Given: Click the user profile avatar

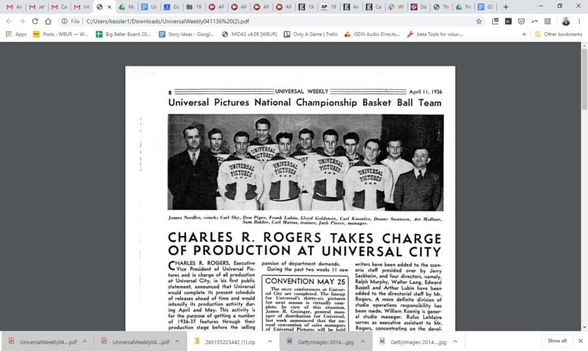Looking at the screenshot, I should pyautogui.click(x=566, y=21).
